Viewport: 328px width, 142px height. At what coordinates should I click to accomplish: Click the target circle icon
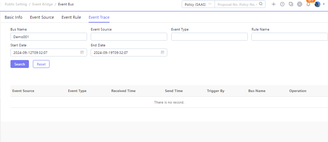[299, 4]
